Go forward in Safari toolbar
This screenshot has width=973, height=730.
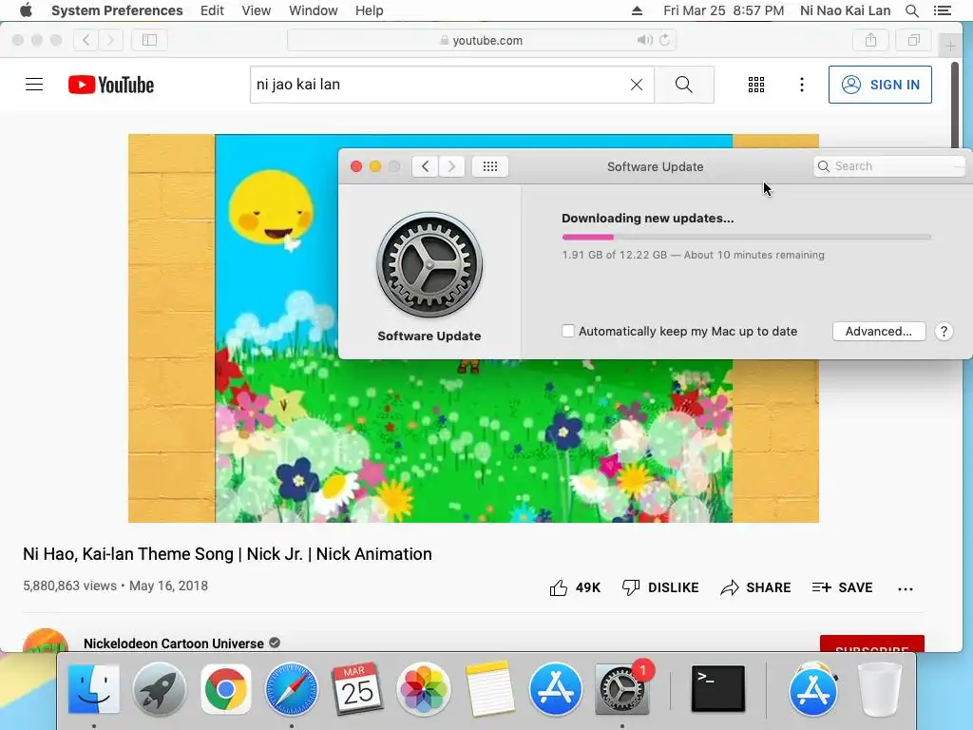pyautogui.click(x=110, y=40)
